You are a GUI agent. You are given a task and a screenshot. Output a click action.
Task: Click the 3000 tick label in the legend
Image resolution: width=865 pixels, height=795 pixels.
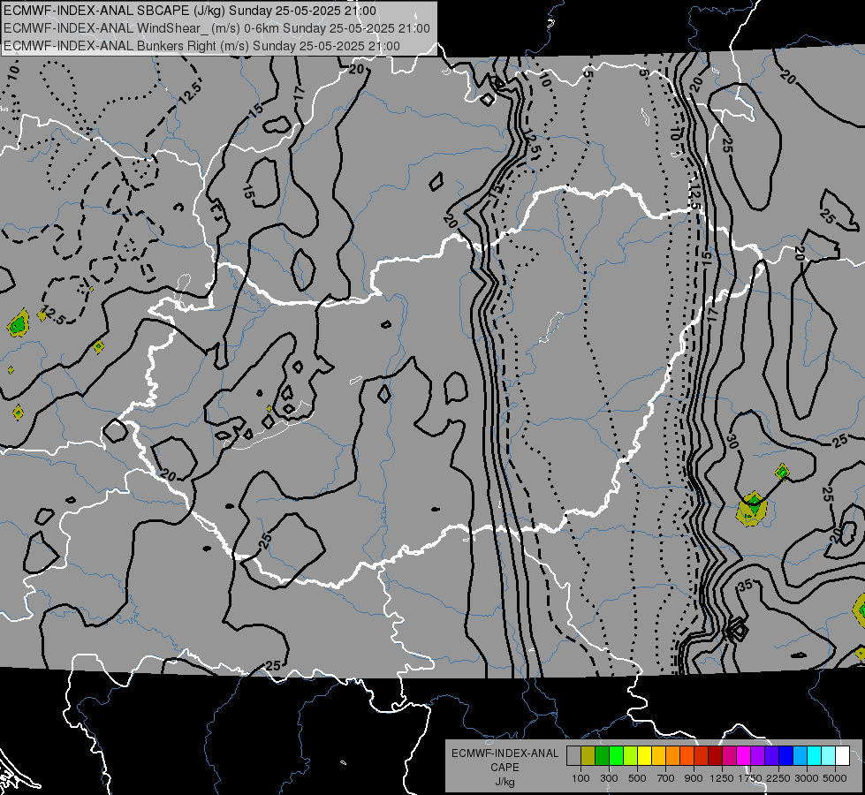pyautogui.click(x=807, y=778)
